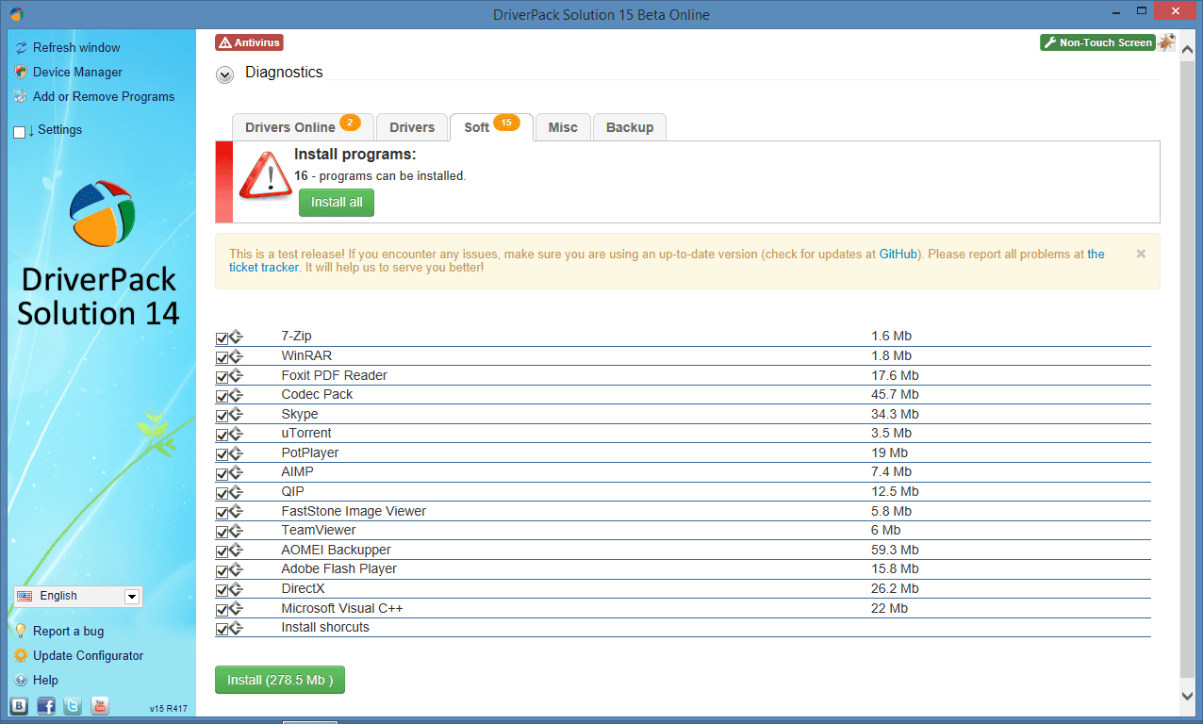Uncheck the WinRAR checkbox

[x=222, y=357]
